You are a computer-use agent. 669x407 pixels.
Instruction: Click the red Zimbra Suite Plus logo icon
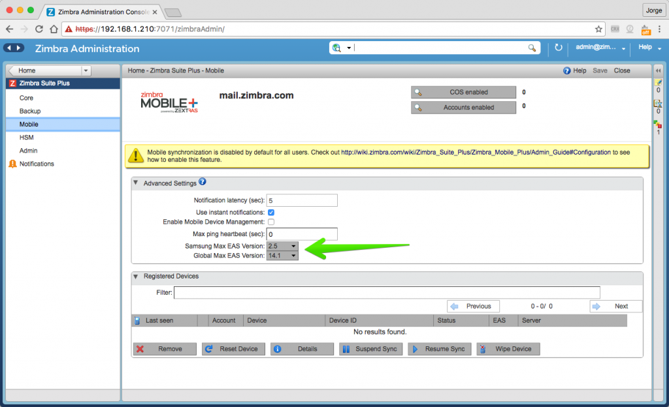13,83
